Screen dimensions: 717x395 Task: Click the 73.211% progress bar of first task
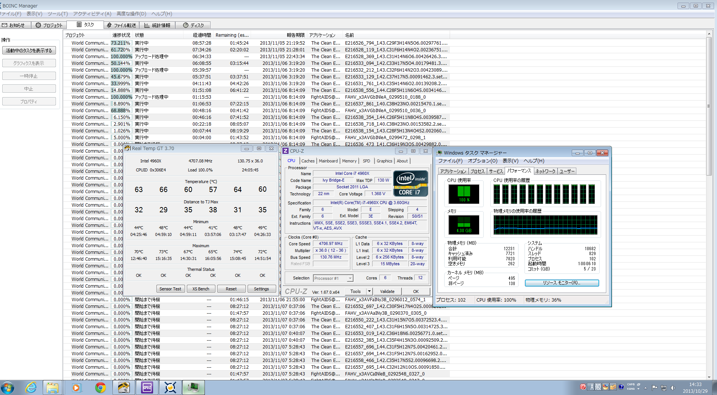pyautogui.click(x=120, y=43)
